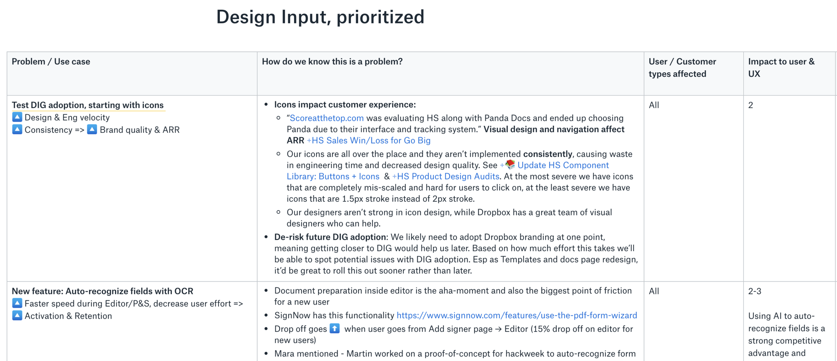
Task: Click the Design Input, prioritized title
Action: [320, 17]
